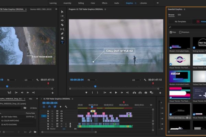The height and width of the screenshot is (137, 206).
Task: Switch to the Color workspace tab
Action: click(x=93, y=3)
